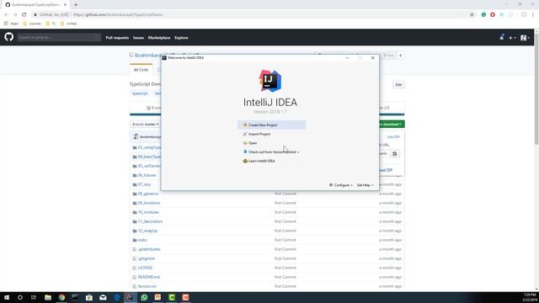This screenshot has height=303, width=539.
Task: Open the Branch master dropdown on GitHub
Action: (x=145, y=125)
